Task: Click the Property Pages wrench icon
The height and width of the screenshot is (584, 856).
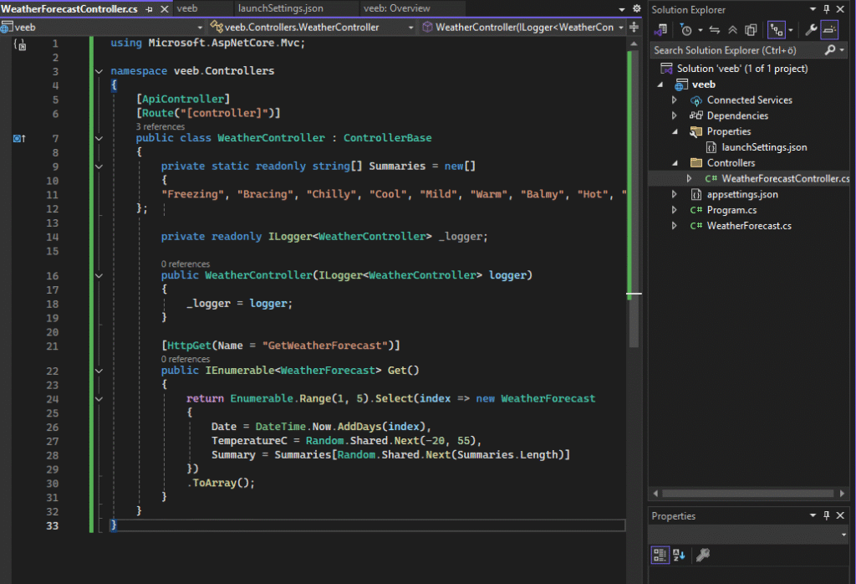Action: (703, 555)
